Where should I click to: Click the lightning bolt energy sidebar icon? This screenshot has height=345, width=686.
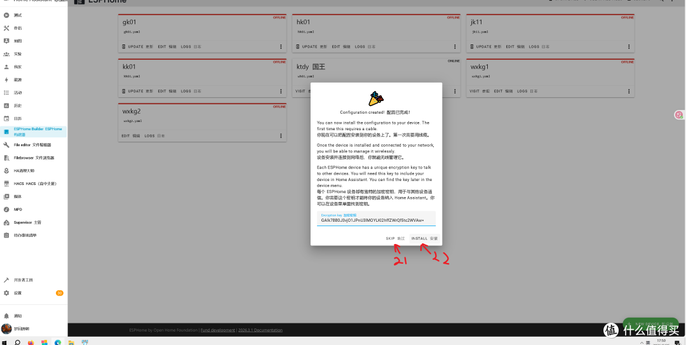pos(6,79)
